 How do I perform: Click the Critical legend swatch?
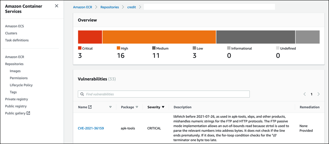pos(80,48)
